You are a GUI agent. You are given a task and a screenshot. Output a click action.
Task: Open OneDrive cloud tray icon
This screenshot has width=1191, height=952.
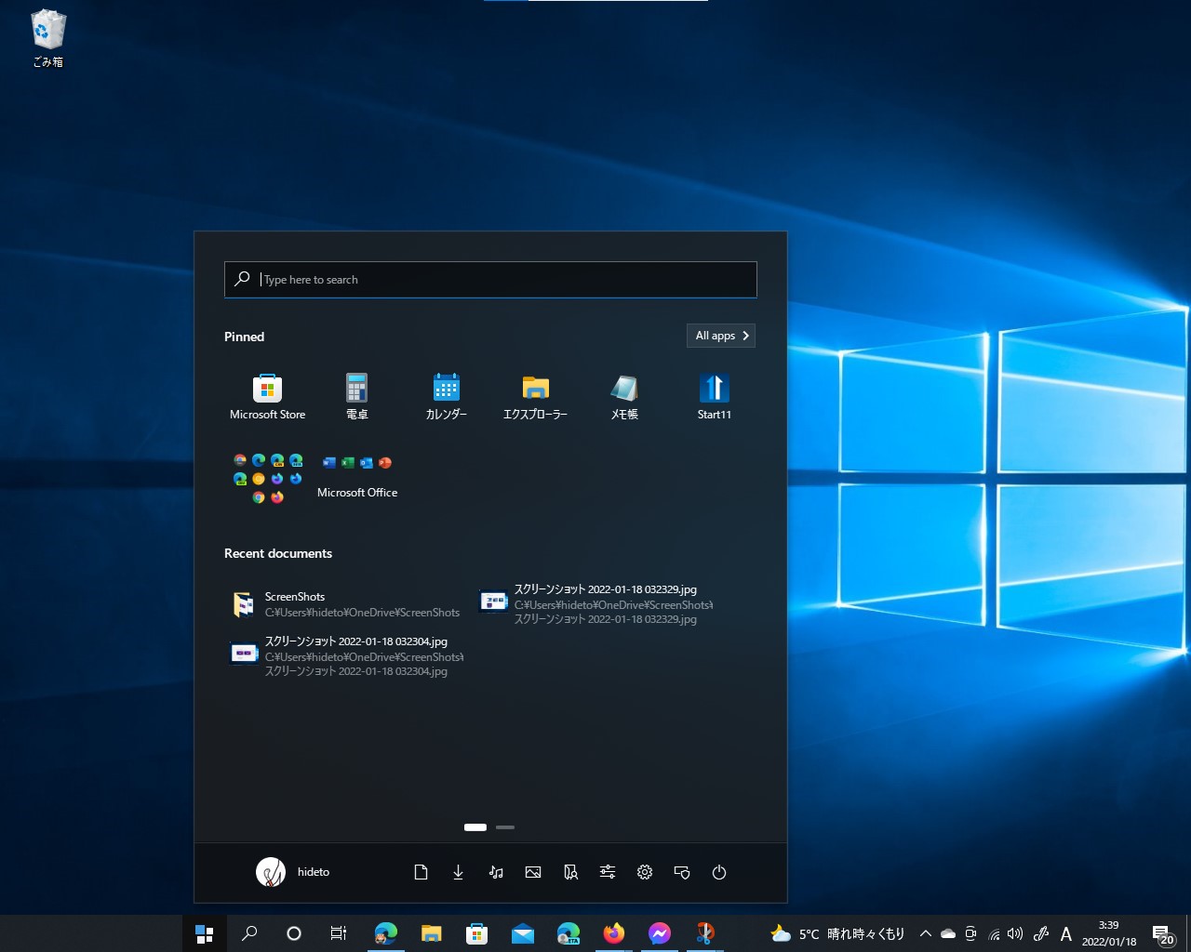(x=948, y=933)
